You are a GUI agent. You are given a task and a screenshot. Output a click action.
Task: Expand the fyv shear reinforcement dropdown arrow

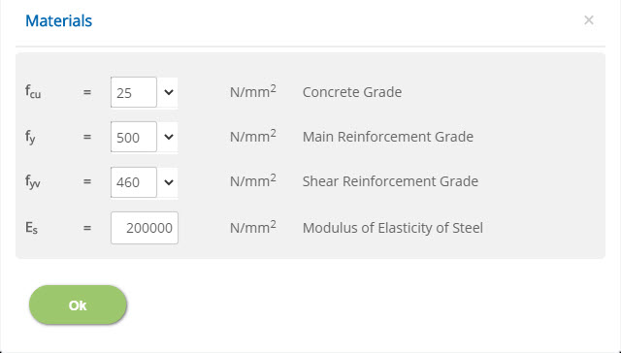click(x=168, y=182)
